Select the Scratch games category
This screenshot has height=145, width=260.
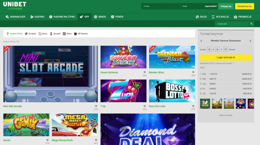30,34
